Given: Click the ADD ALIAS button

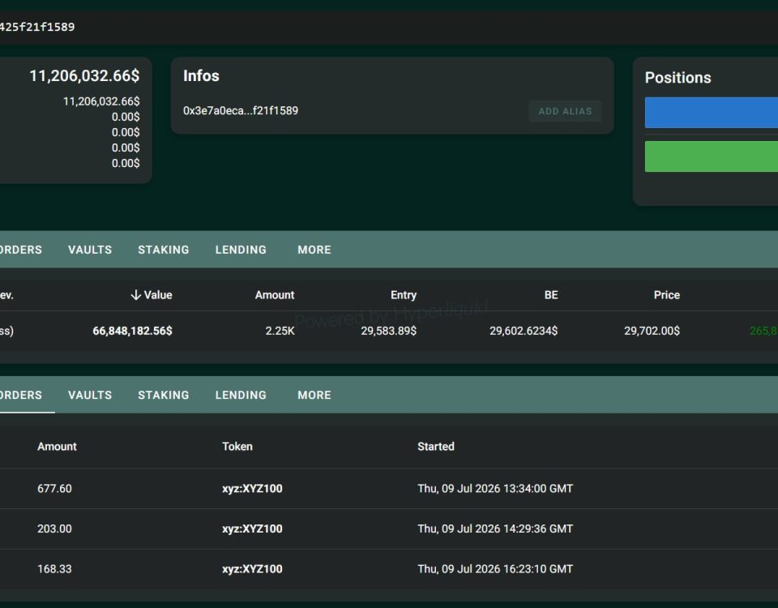Looking at the screenshot, I should pyautogui.click(x=565, y=111).
